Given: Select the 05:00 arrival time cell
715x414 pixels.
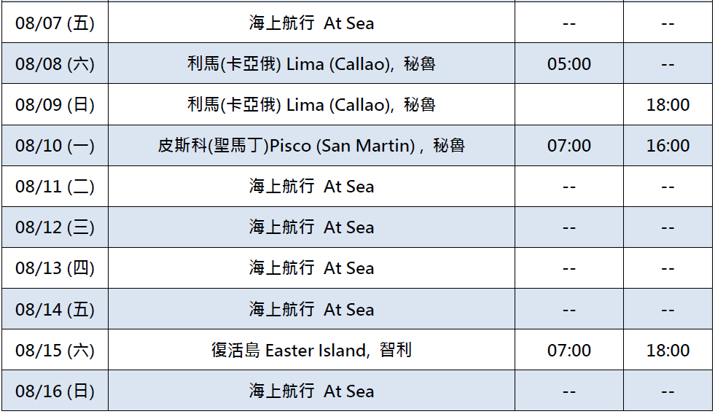Looking at the screenshot, I should click(x=569, y=64).
